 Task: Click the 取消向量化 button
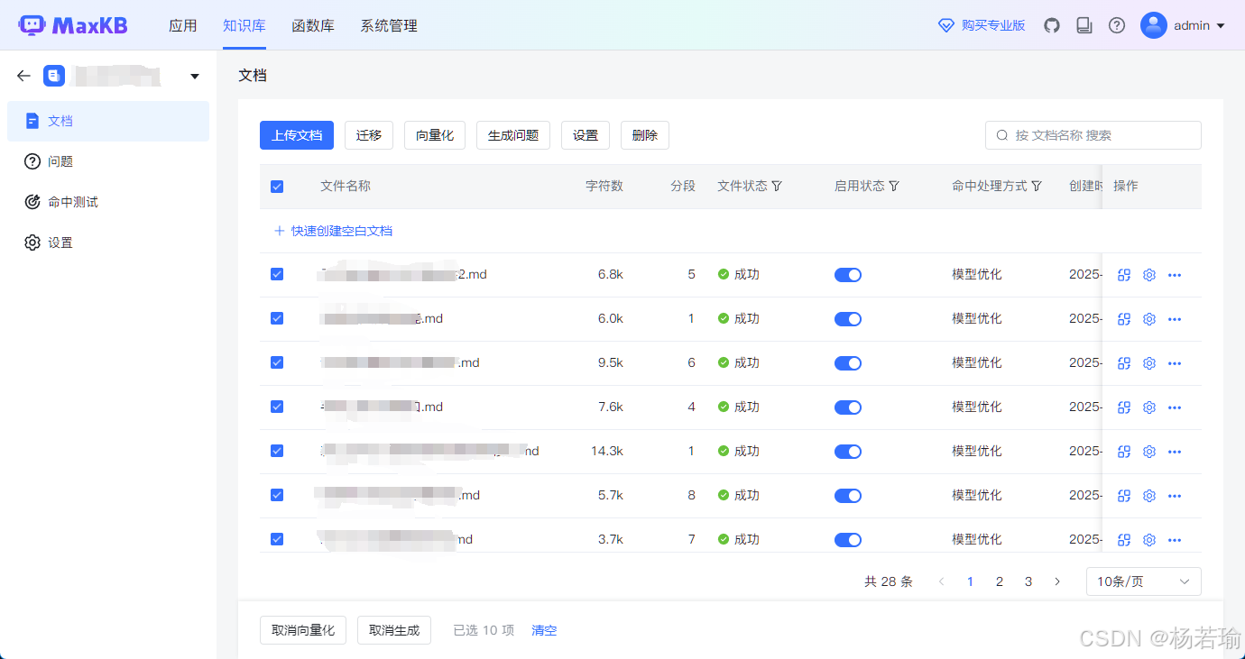303,630
